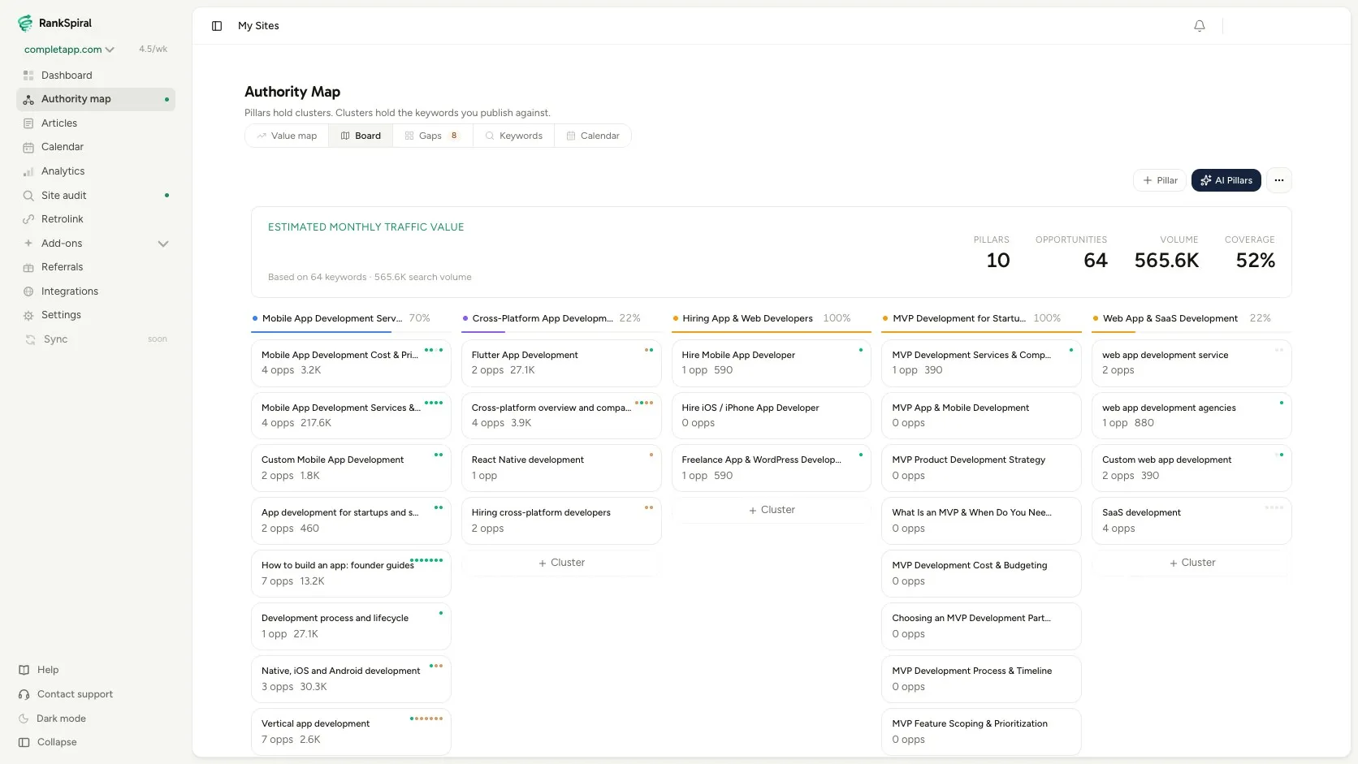
Task: Open the Analytics page
Action: 96,171
